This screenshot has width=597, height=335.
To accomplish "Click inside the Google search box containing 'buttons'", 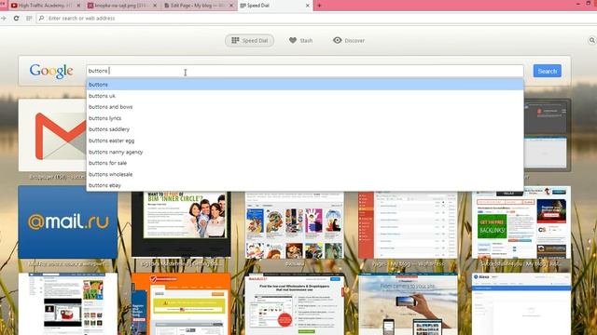I will pos(305,71).
